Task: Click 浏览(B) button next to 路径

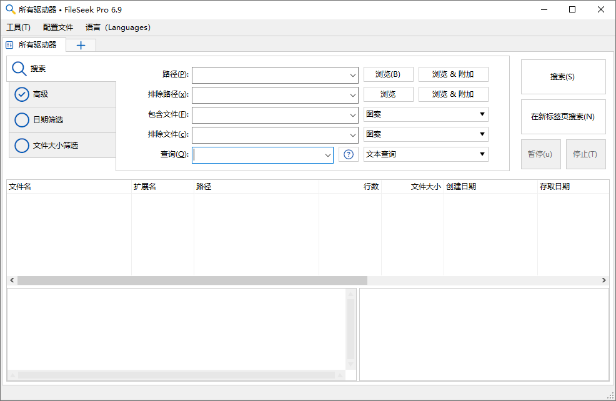Action: 388,74
